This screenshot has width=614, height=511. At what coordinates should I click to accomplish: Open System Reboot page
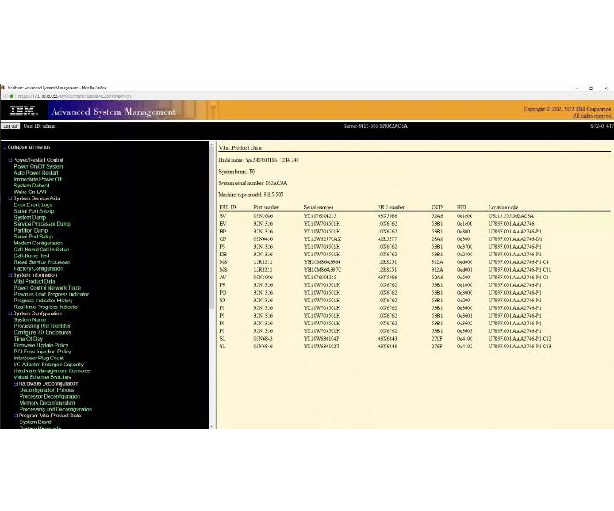tap(32, 186)
